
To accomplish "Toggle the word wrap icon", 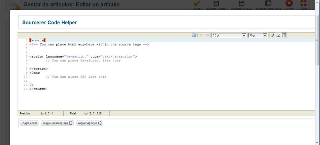I will [284, 35].
